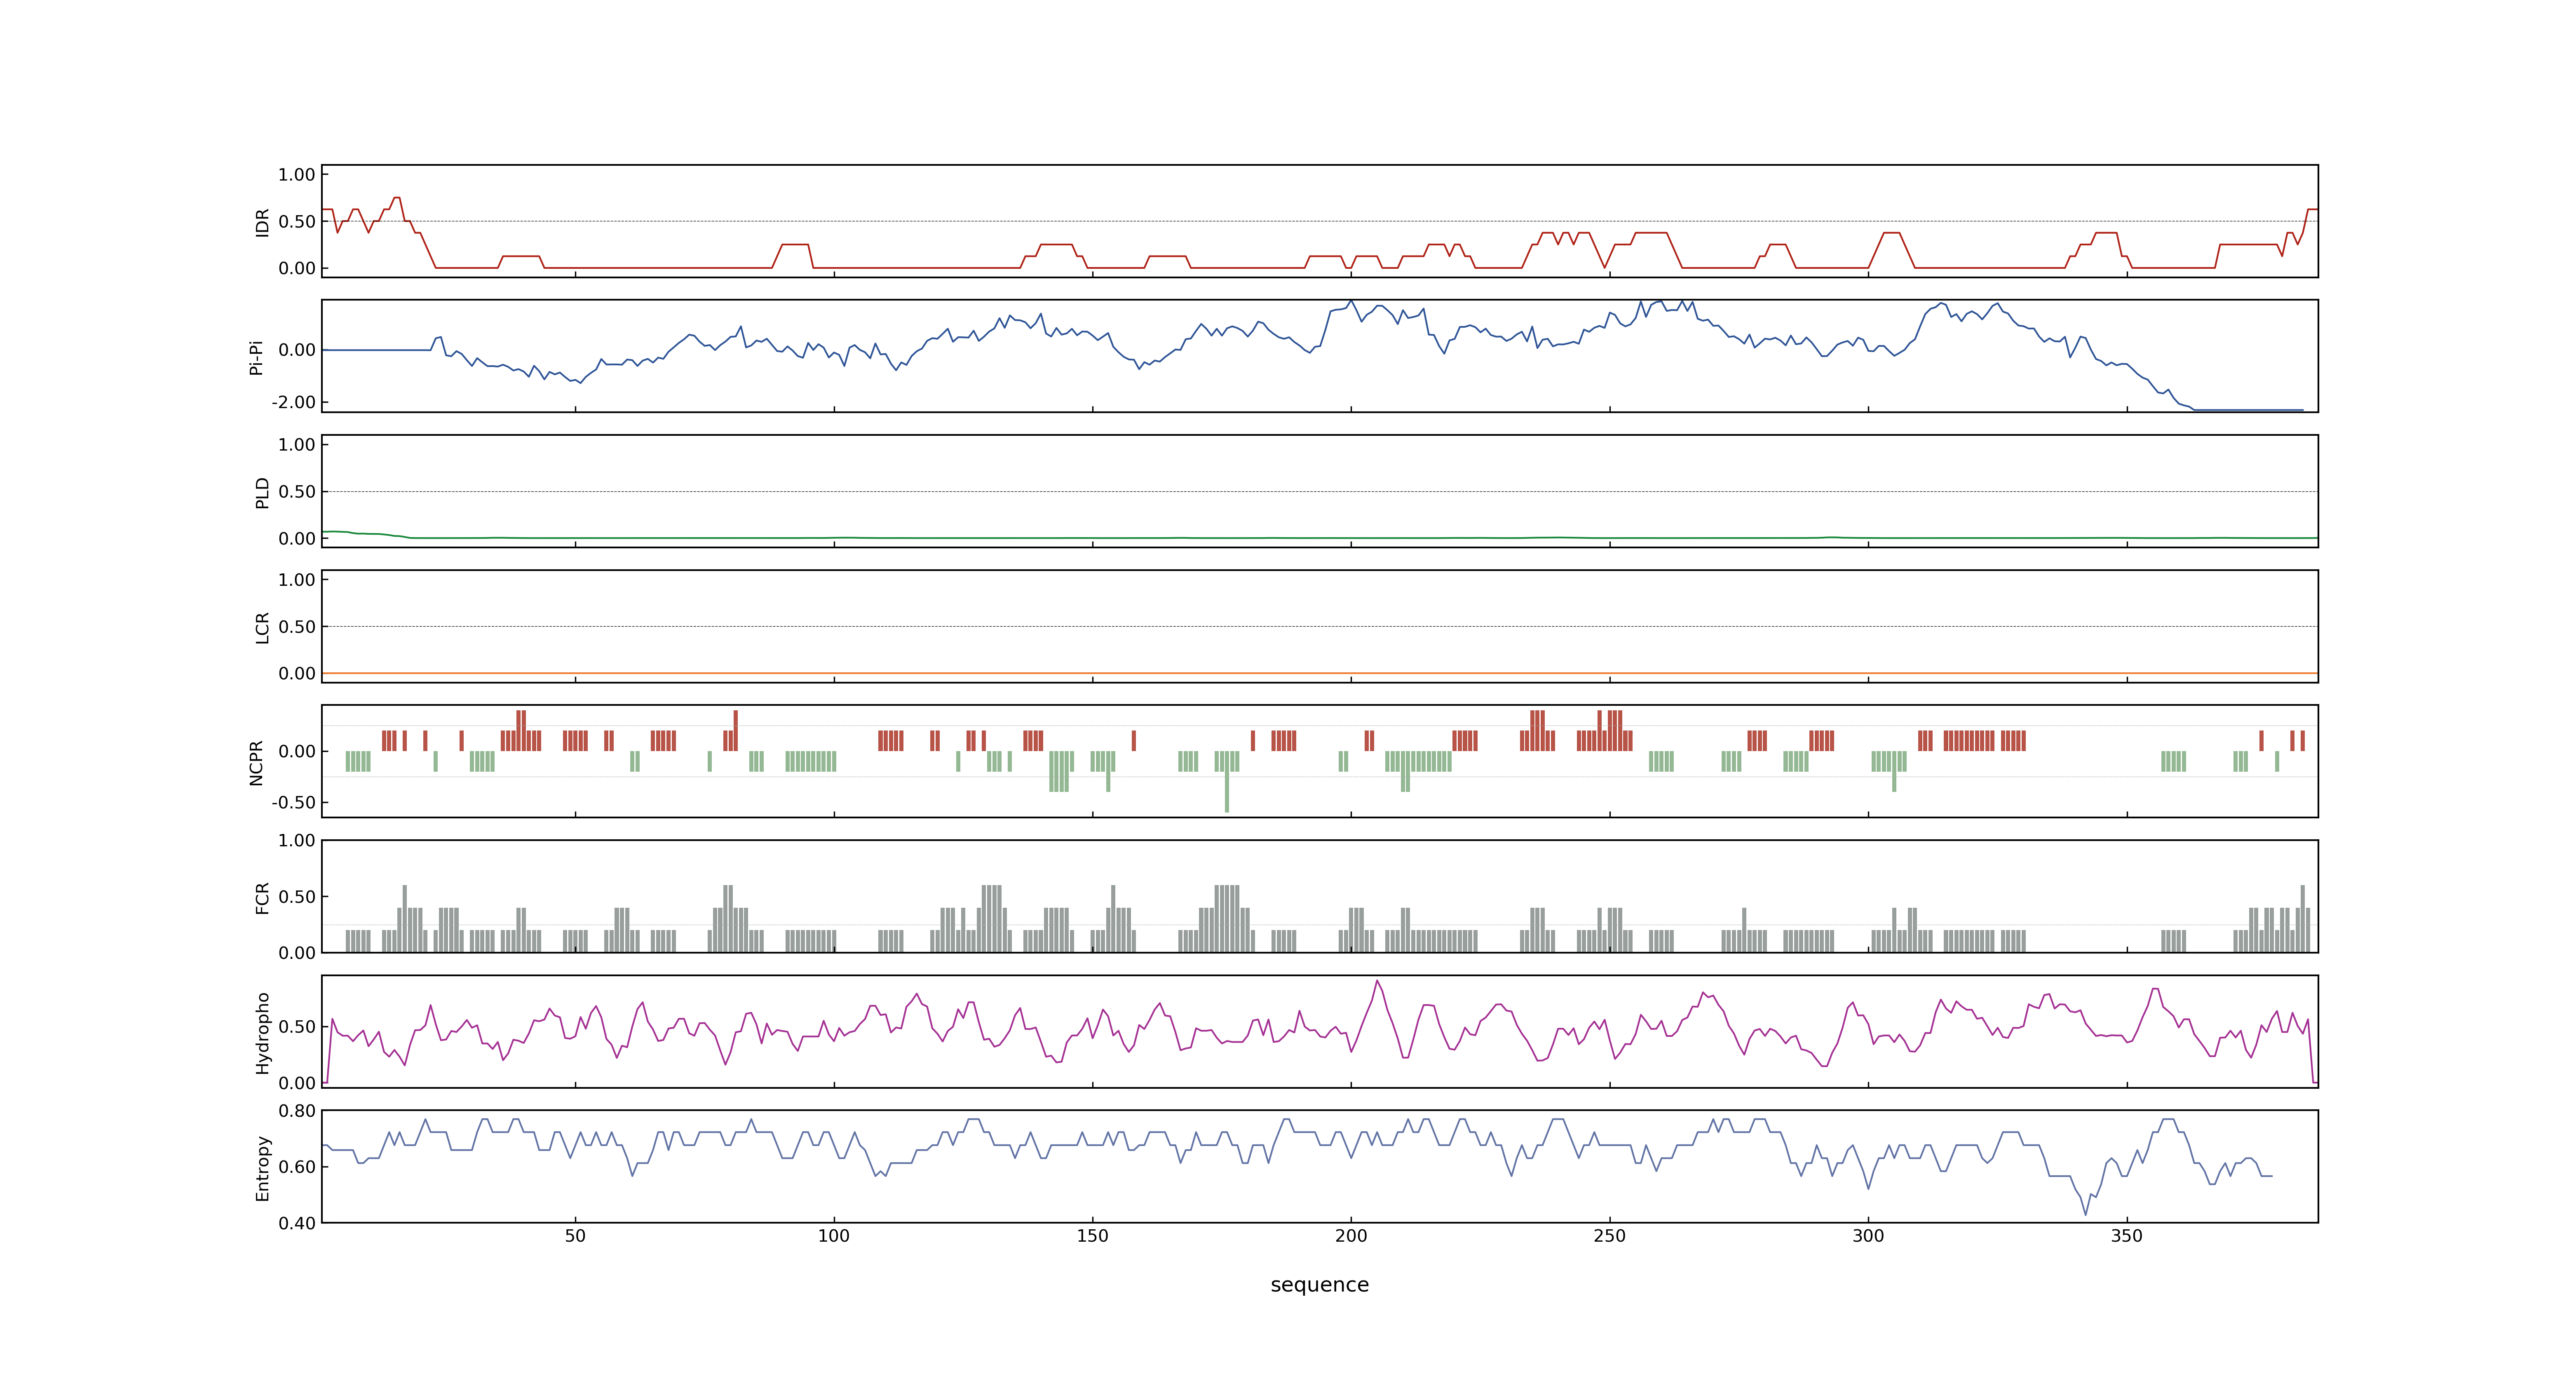The image size is (2576, 1374).
Task: Click the 1.00 tick on LCR axis
Action: click(297, 580)
